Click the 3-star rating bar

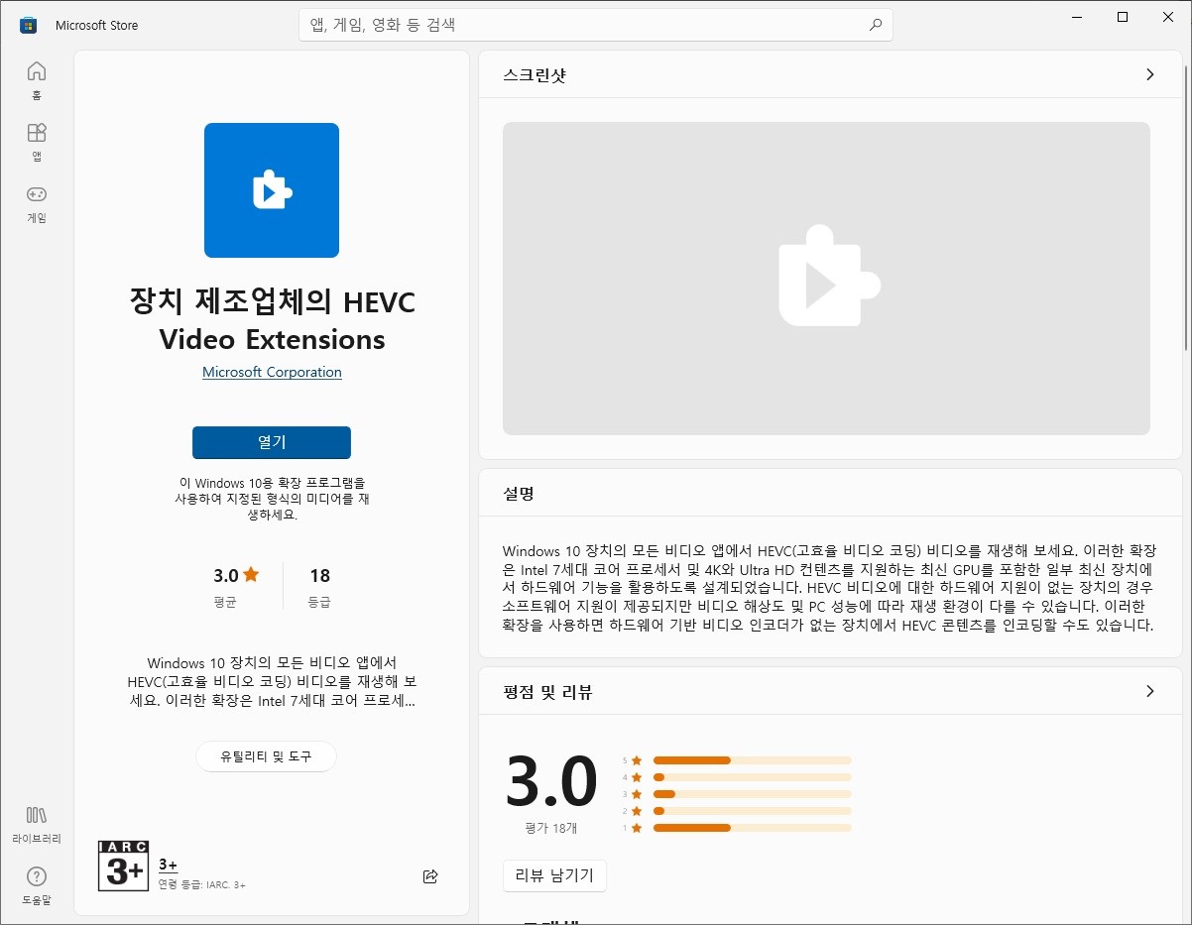point(752,794)
